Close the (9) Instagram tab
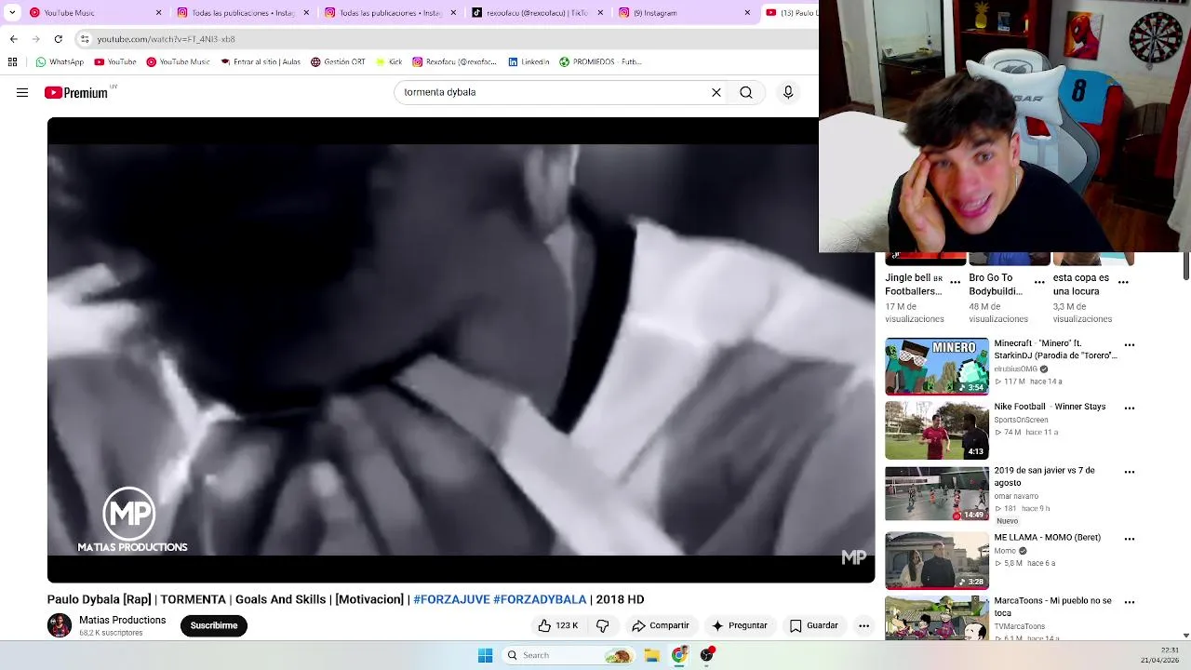 click(747, 13)
